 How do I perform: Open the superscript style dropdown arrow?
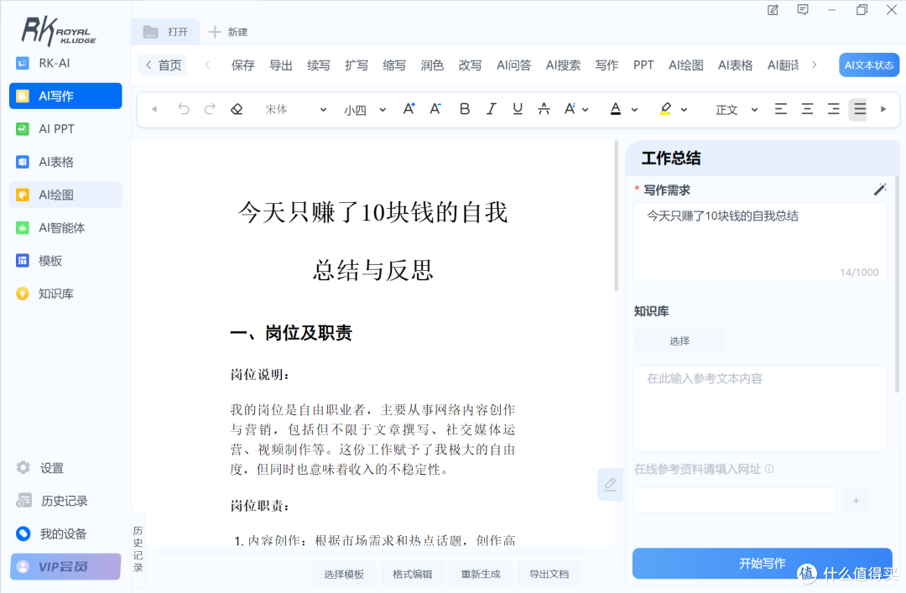[x=586, y=109]
